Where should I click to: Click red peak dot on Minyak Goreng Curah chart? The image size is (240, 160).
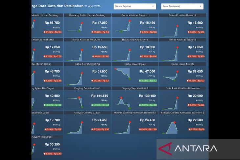pos(82,122)
